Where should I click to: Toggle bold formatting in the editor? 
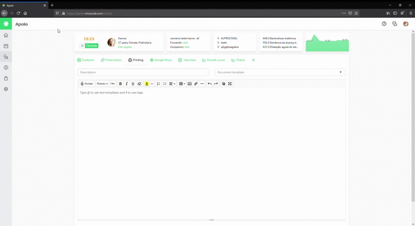point(121,84)
